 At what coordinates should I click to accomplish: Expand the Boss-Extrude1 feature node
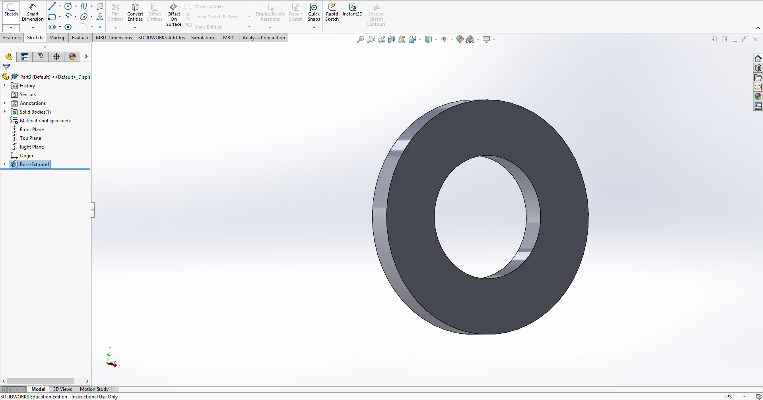(5, 164)
